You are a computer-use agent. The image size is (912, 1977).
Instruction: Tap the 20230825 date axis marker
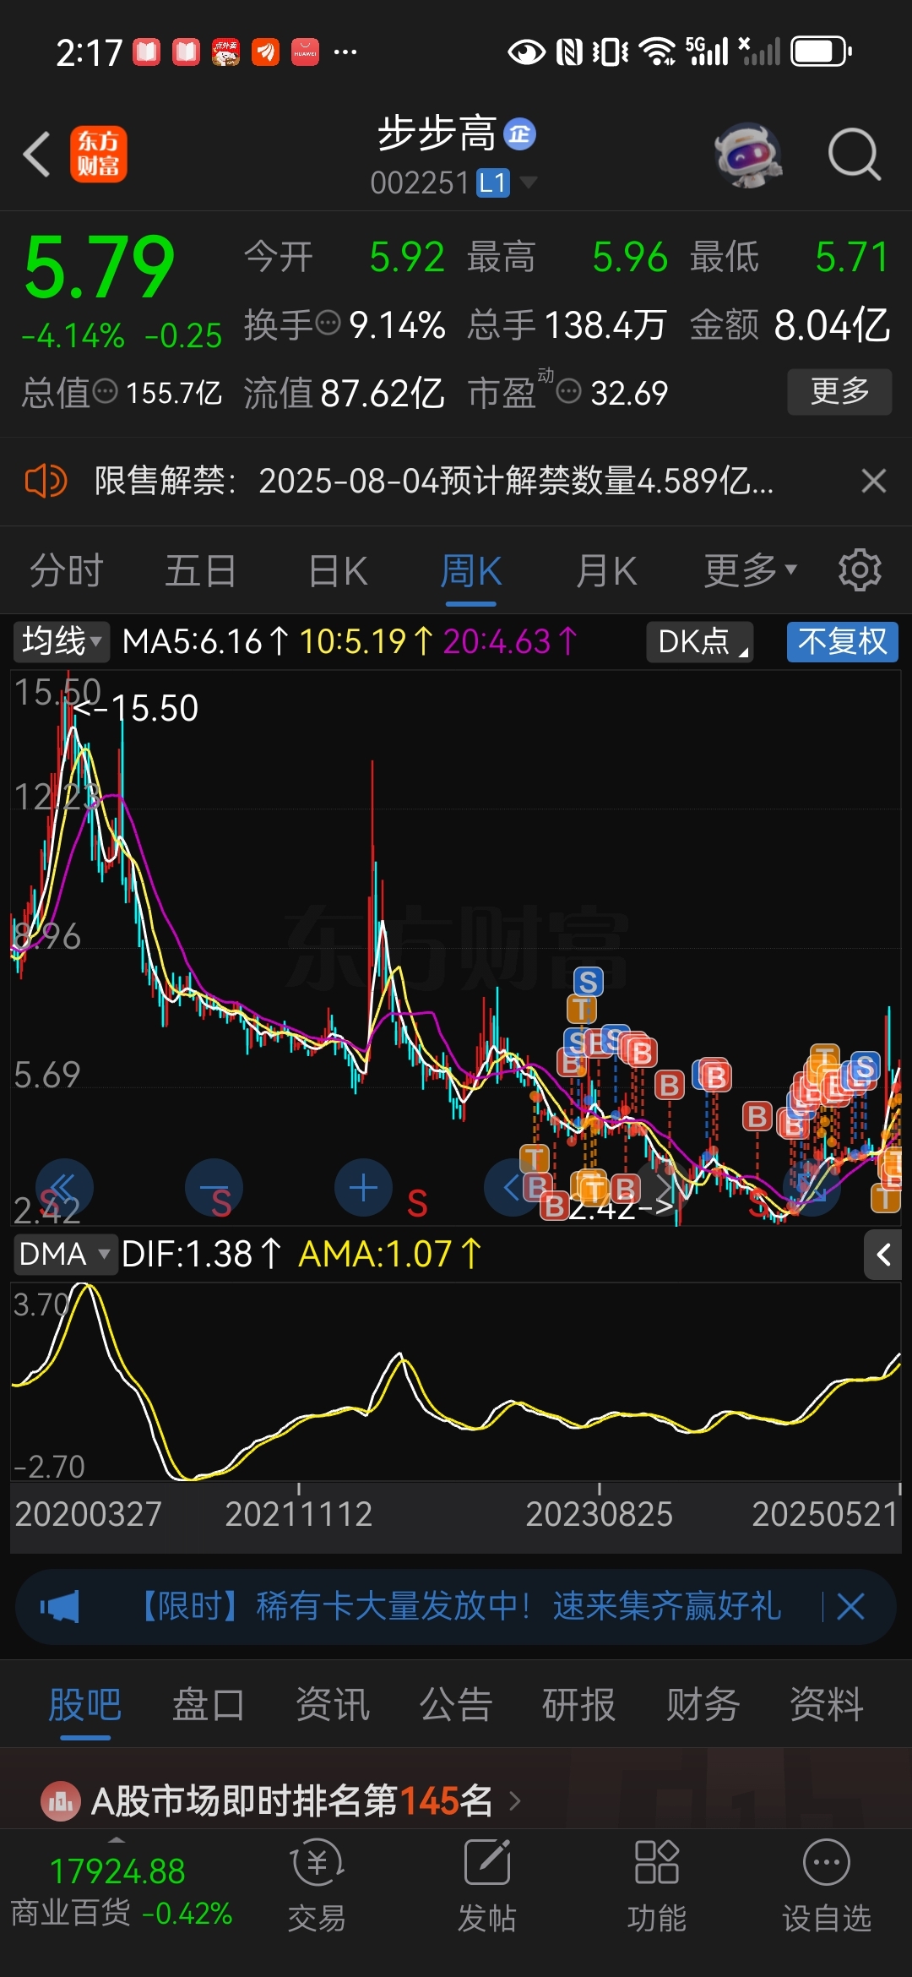(599, 1514)
